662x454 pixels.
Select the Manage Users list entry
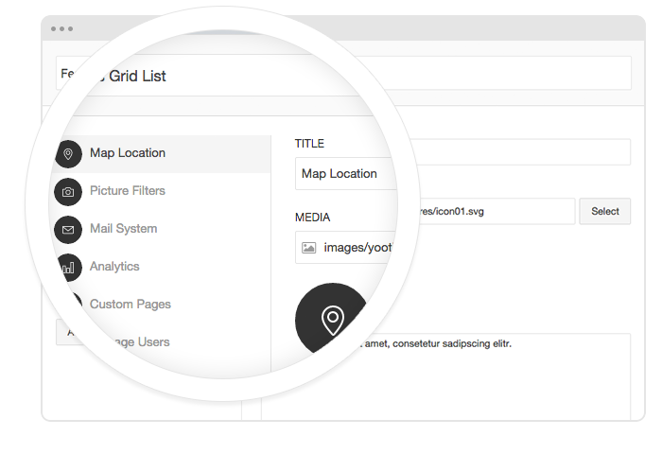point(132,341)
